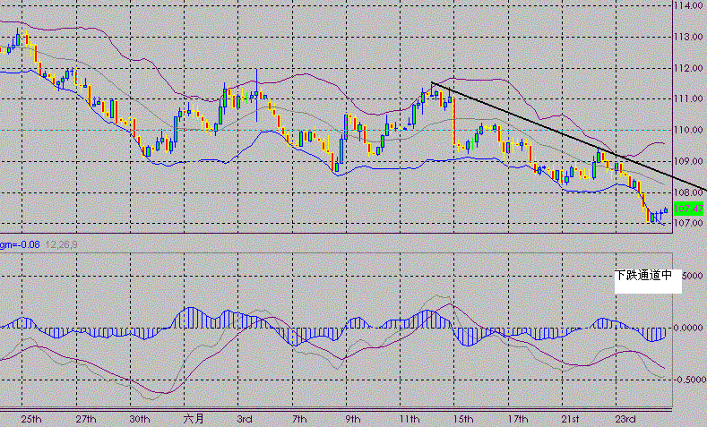Click the 112.00 price axis label
707x427 pixels.
689,68
